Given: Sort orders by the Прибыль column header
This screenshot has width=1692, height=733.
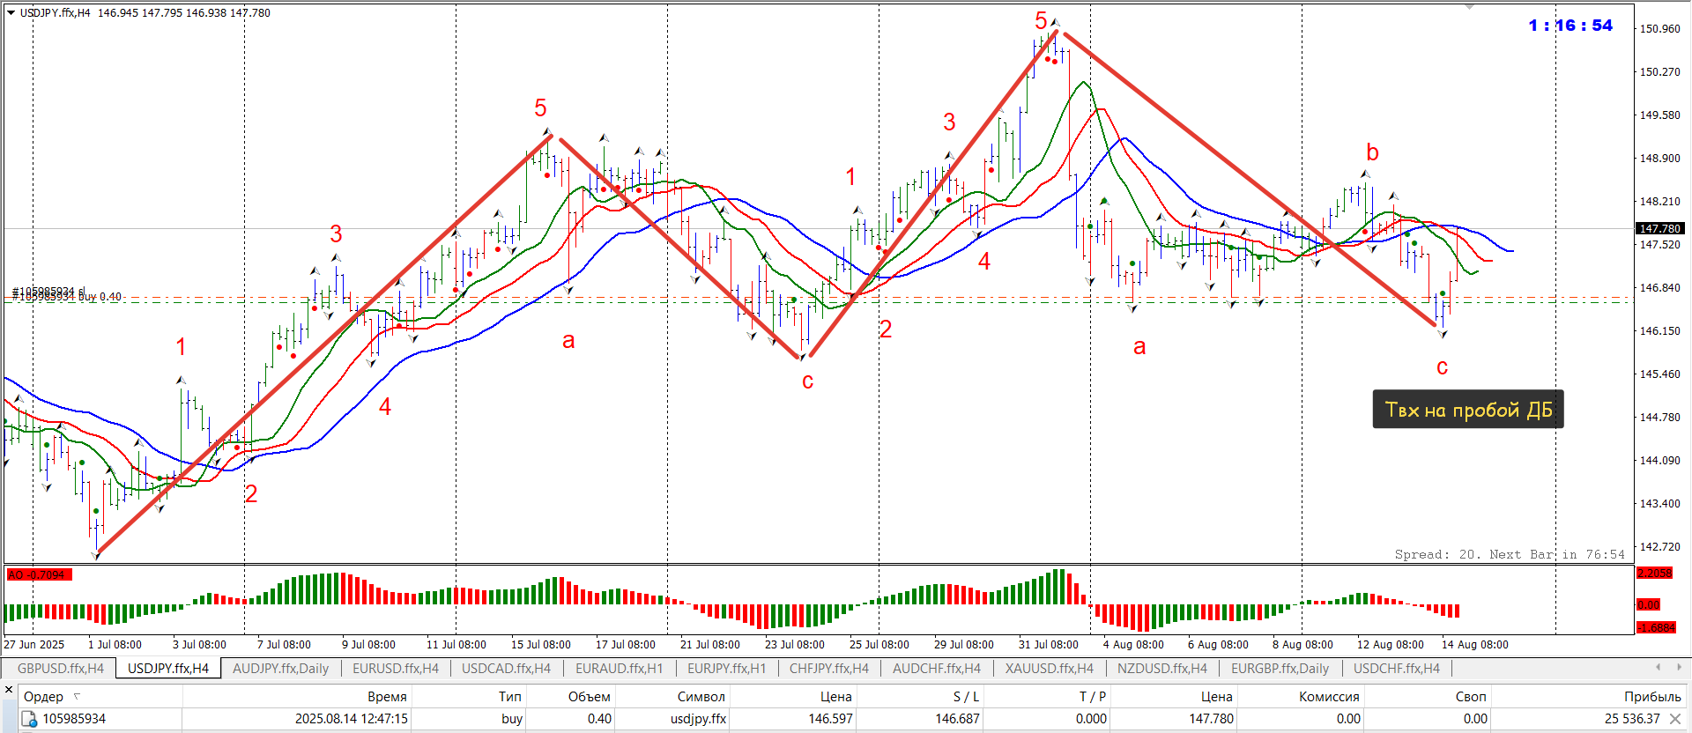Looking at the screenshot, I should [1651, 696].
